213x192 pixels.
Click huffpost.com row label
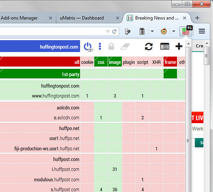pyautogui.click(x=40, y=159)
